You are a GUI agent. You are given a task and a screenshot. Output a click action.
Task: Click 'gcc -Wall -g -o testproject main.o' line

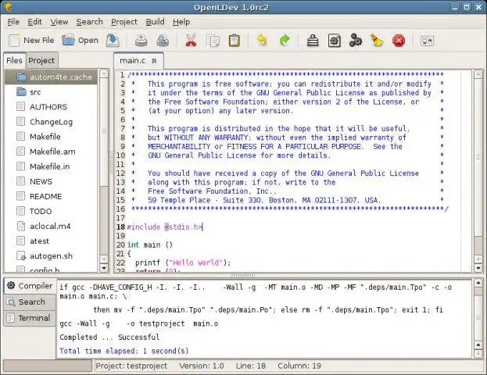(x=139, y=323)
